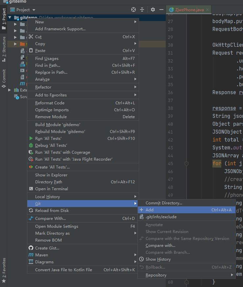
Task: Expand Mark Directory as submenu
Action: click(83, 233)
